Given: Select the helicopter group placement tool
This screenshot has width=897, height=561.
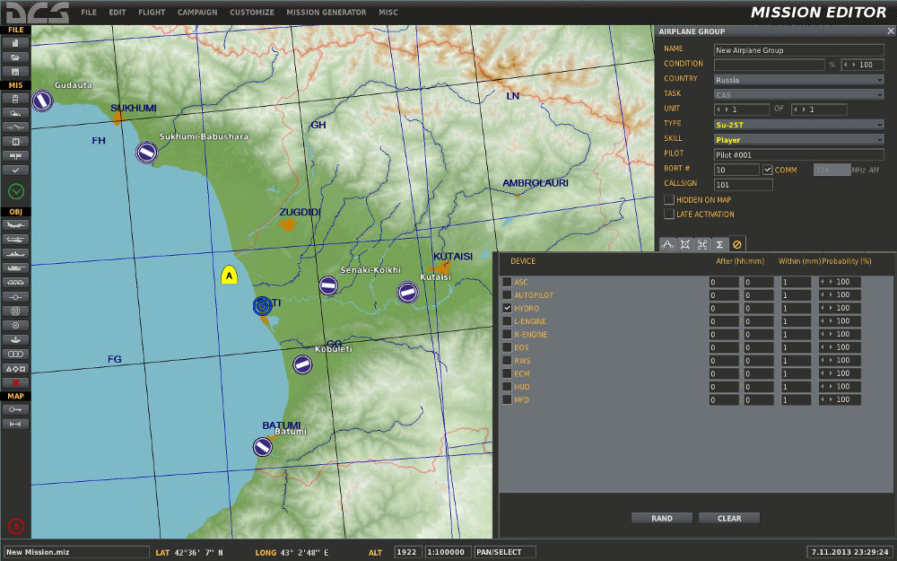Looking at the screenshot, I should click(15, 240).
